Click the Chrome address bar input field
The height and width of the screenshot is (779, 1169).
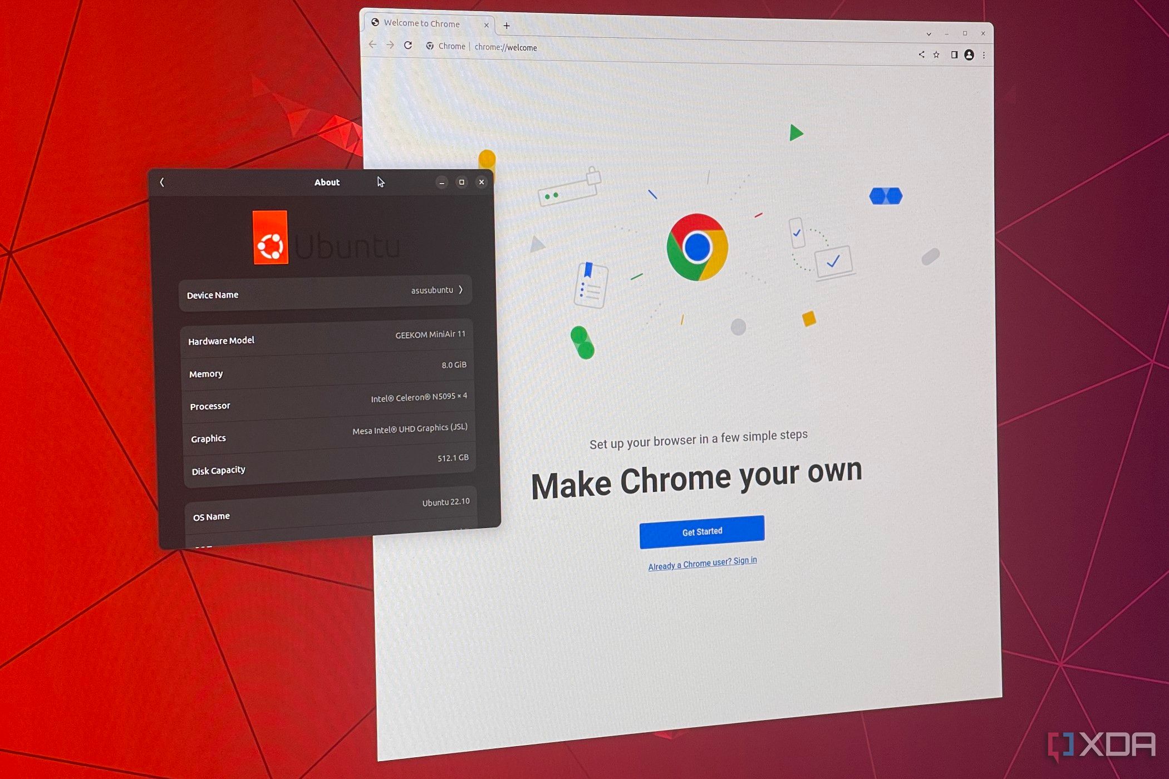pyautogui.click(x=679, y=47)
